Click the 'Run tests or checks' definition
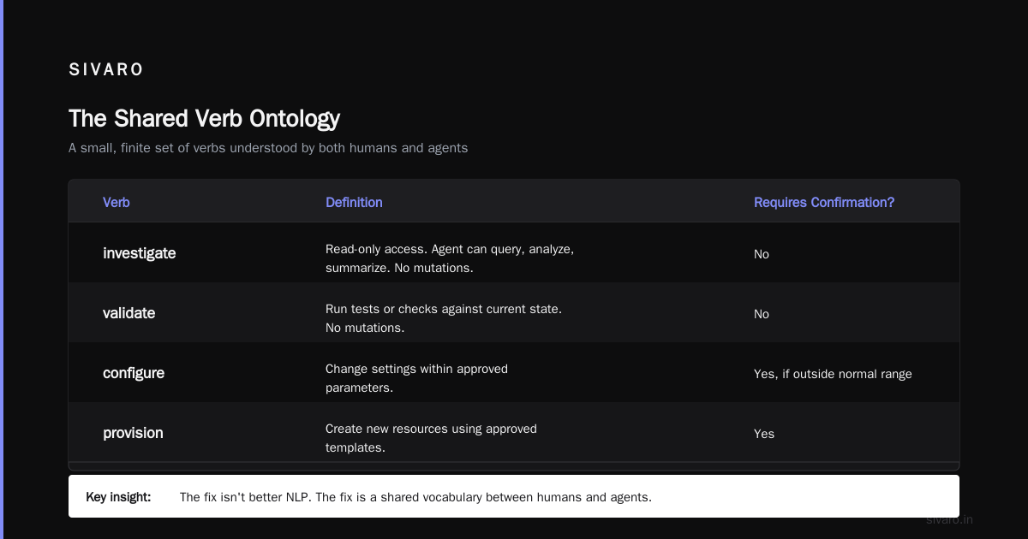Screen dimensions: 1028x539 pyautogui.click(x=444, y=318)
